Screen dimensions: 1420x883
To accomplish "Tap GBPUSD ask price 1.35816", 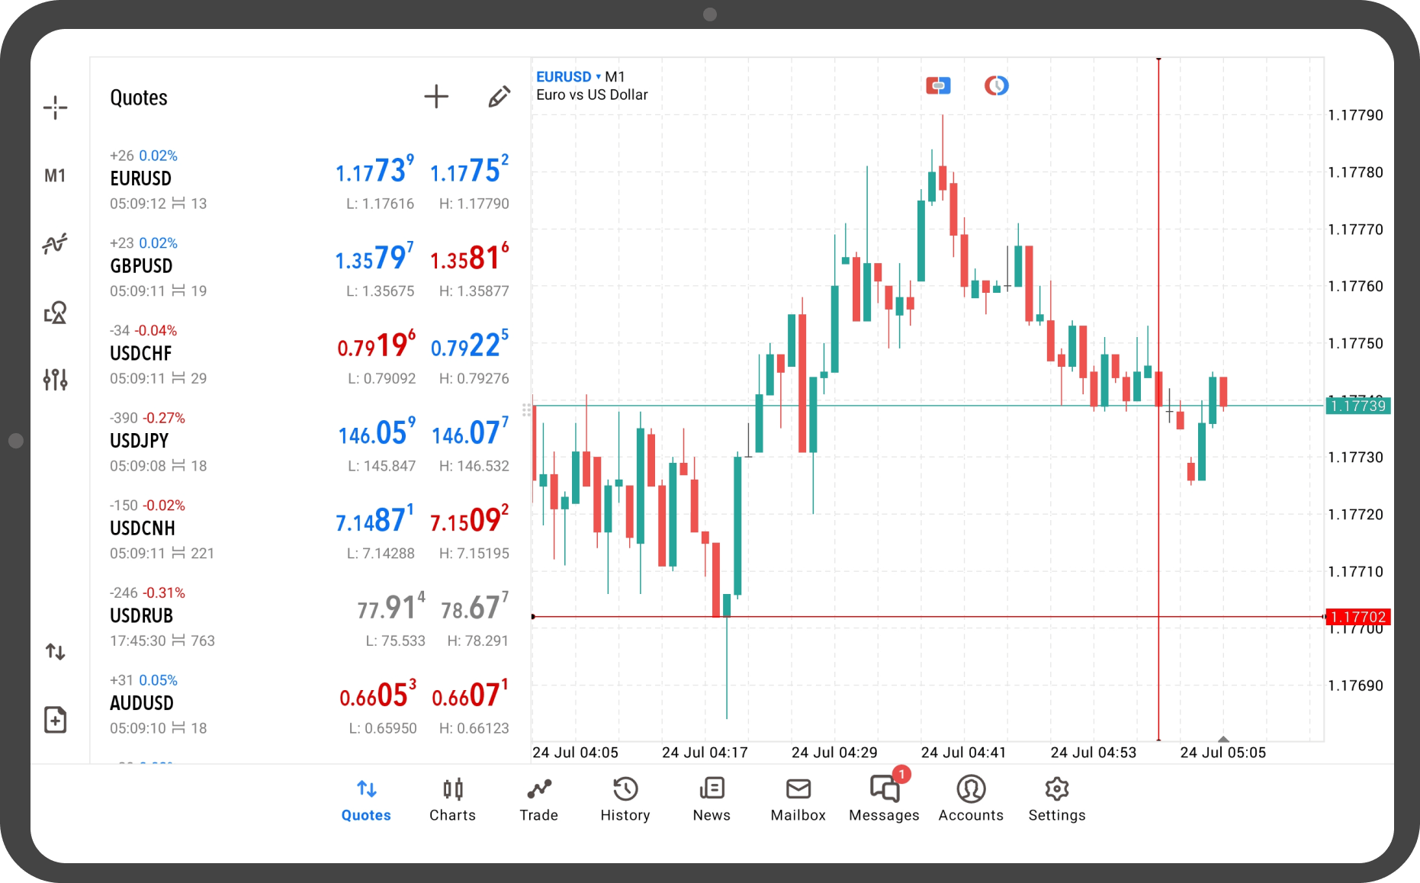I will tap(469, 258).
